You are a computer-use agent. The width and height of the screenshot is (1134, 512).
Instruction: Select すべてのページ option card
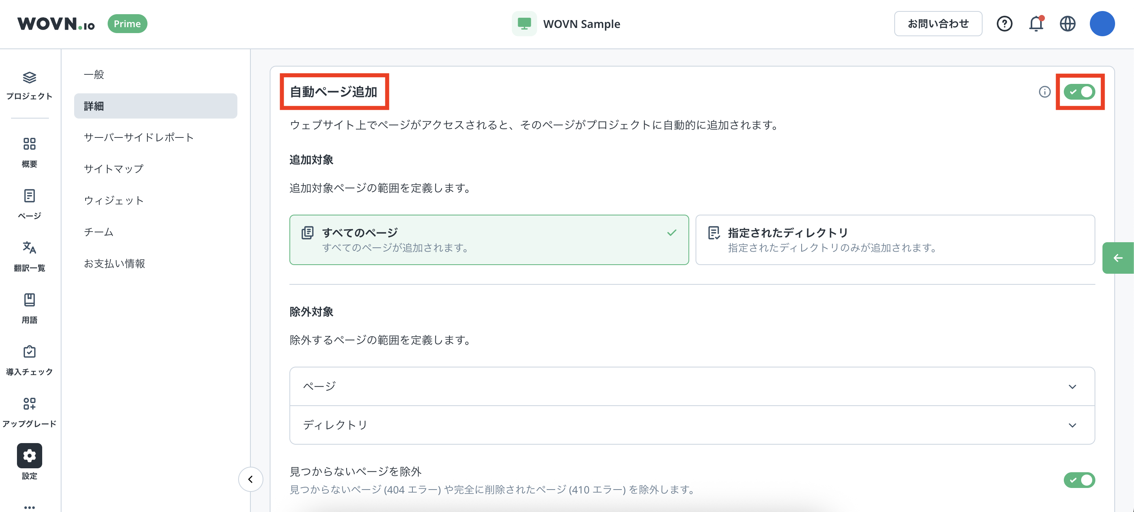pos(489,240)
